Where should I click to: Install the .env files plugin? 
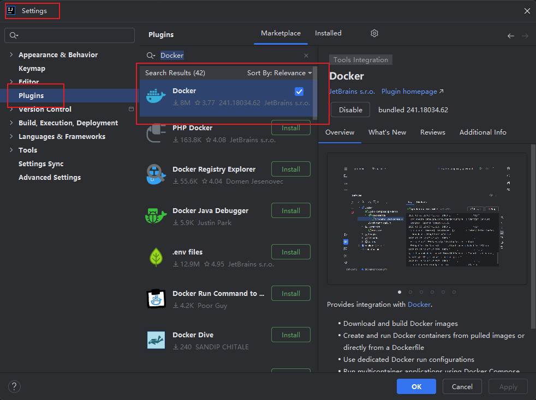coord(291,252)
